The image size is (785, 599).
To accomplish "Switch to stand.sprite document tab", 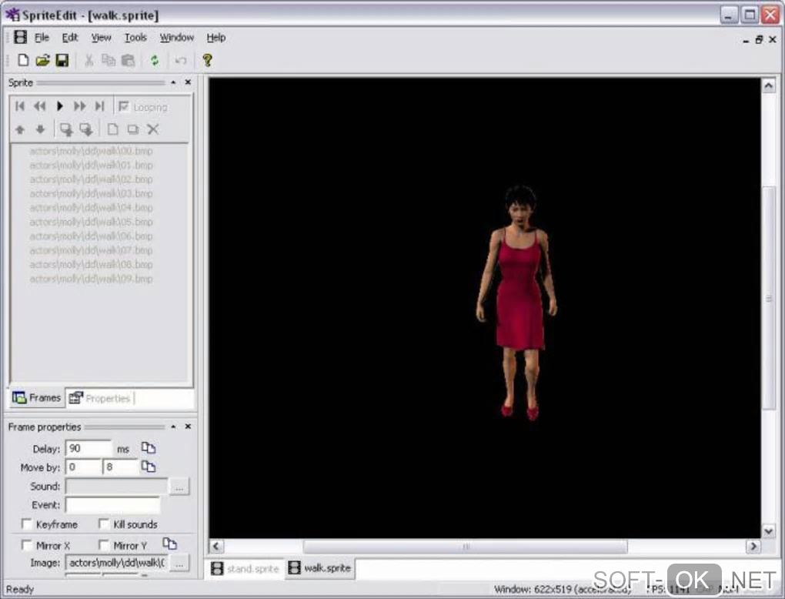I will (x=245, y=568).
